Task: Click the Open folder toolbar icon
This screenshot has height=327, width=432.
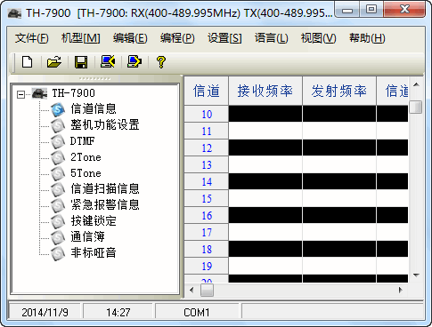Action: [54, 62]
